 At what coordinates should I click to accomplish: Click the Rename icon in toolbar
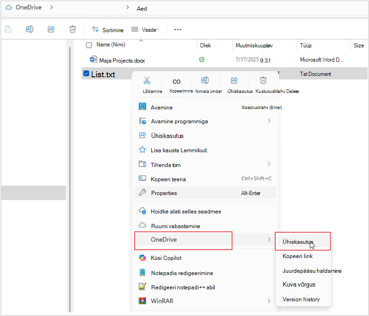click(30, 29)
